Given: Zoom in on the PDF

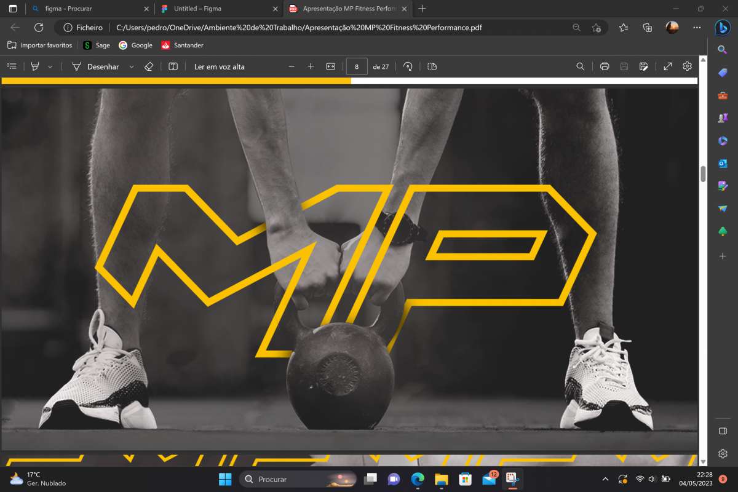Looking at the screenshot, I should click(311, 66).
